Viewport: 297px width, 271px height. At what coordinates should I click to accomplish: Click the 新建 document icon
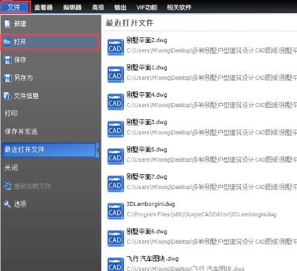(7, 24)
